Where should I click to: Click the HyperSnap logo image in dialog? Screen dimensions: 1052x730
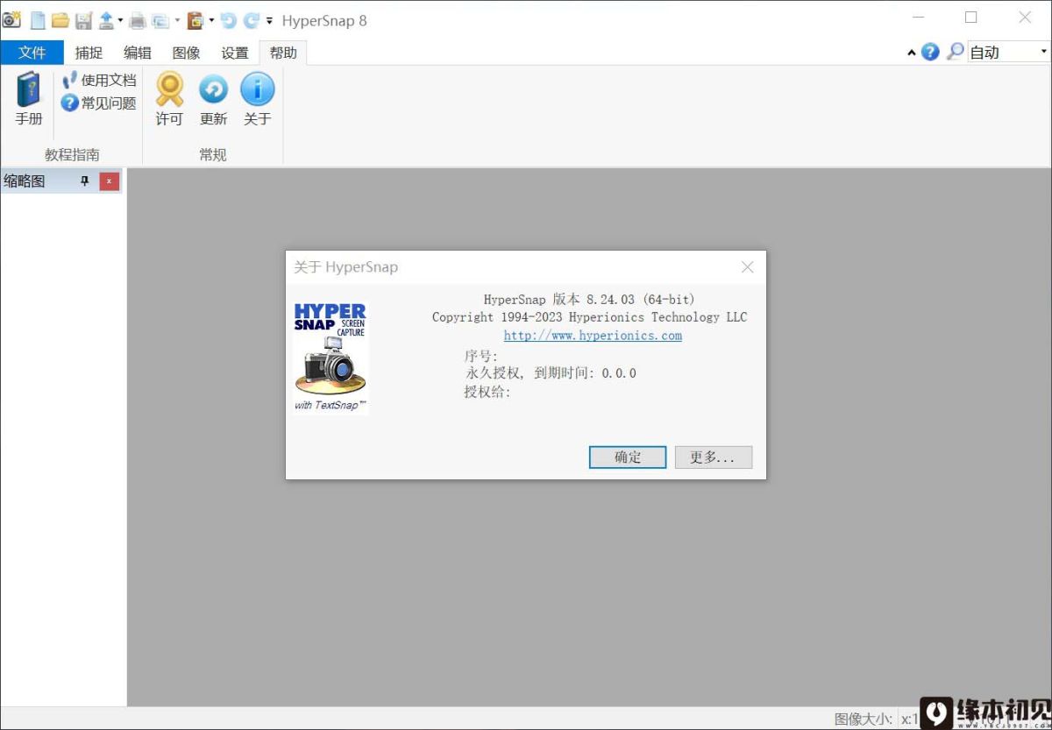[331, 358]
